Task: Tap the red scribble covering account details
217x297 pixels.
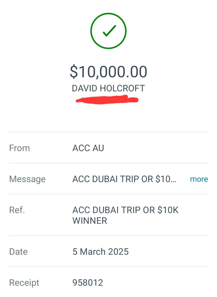Action: 107,99
